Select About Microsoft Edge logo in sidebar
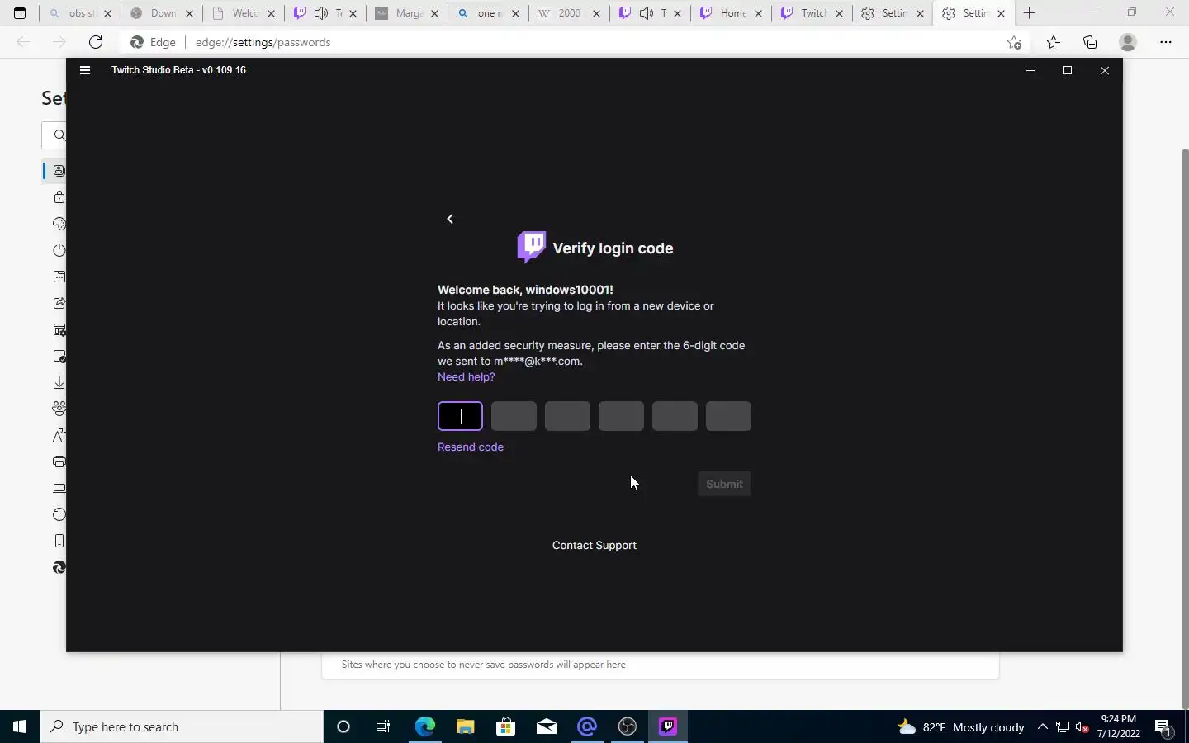This screenshot has height=743, width=1189. coord(59,567)
